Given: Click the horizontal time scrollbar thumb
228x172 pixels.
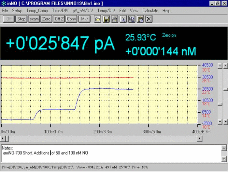Looking at the screenshot, I should (x=7, y=139).
